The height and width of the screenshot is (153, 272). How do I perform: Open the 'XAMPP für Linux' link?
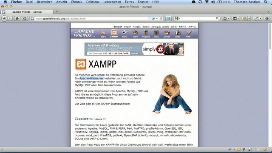click(x=91, y=119)
